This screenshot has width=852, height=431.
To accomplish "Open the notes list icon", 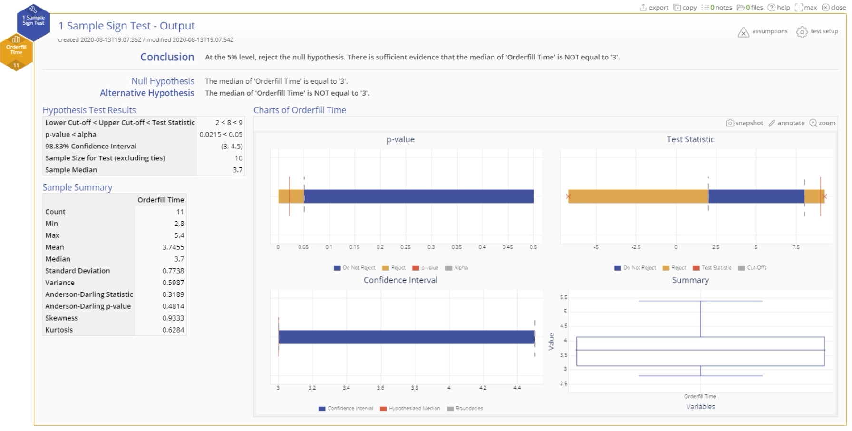I will [705, 7].
